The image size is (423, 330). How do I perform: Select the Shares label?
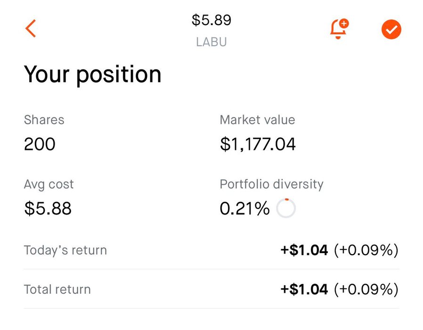(44, 120)
